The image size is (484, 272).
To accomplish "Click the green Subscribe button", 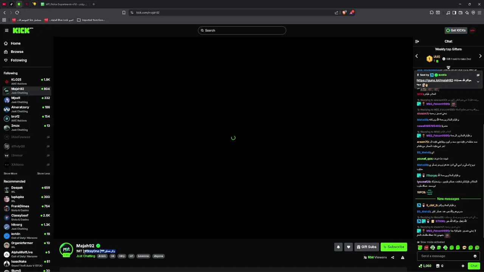I will pyautogui.click(x=394, y=247).
